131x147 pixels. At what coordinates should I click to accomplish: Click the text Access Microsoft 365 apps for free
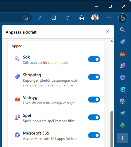point(50,139)
